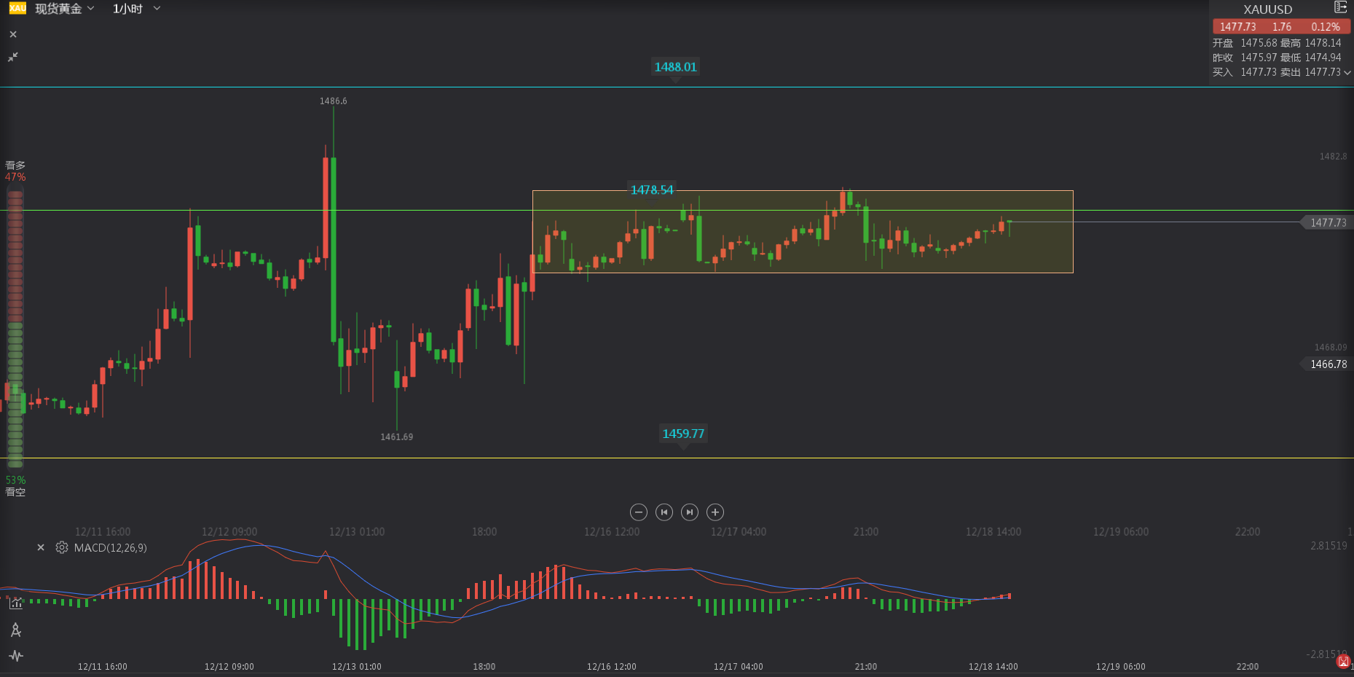The width and height of the screenshot is (1354, 677).
Task: Remove the MACD indicator with X
Action: coord(41,547)
